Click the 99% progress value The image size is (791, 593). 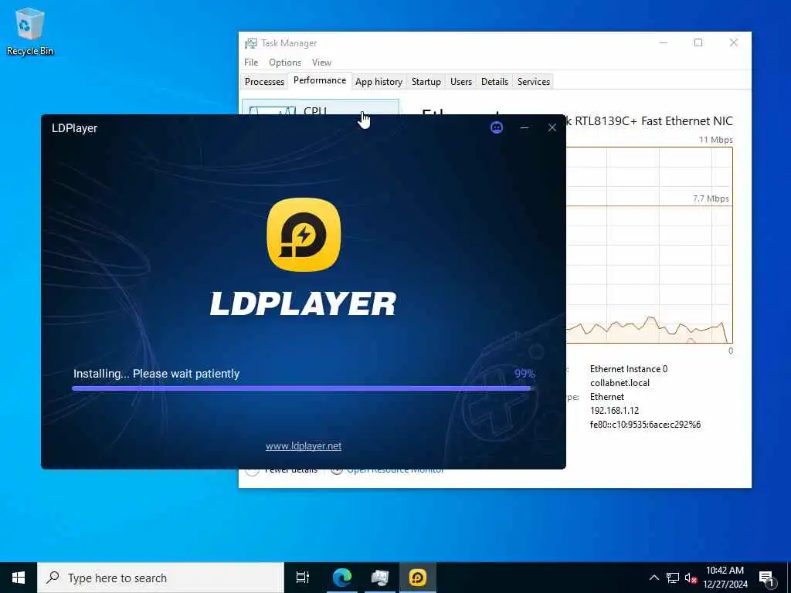point(525,374)
